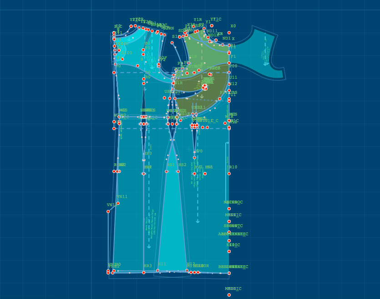The width and height of the screenshot is (380, 299).
Task: Select the VN11 point
Action: (x=118, y=203)
